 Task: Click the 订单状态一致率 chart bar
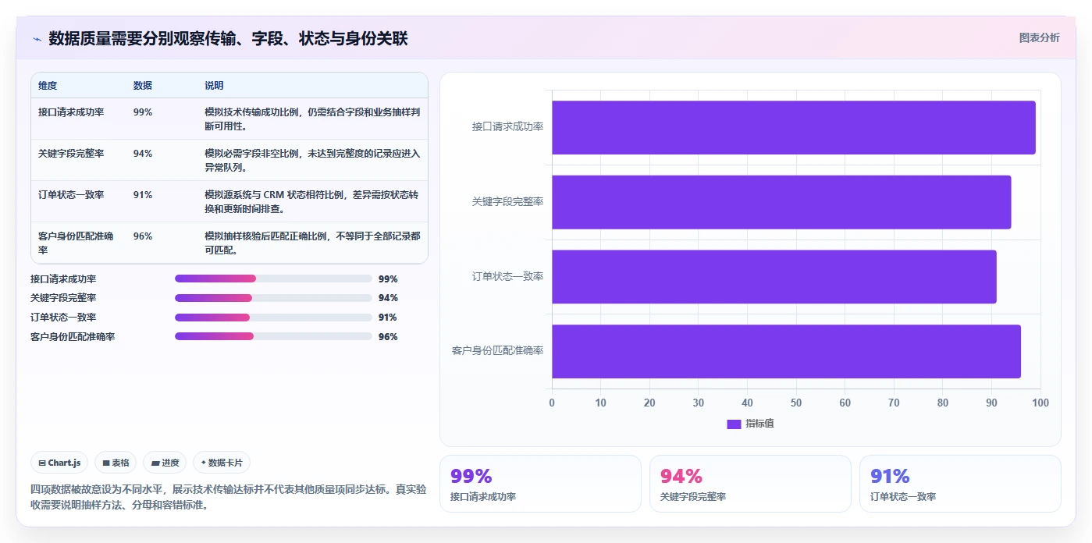click(774, 277)
